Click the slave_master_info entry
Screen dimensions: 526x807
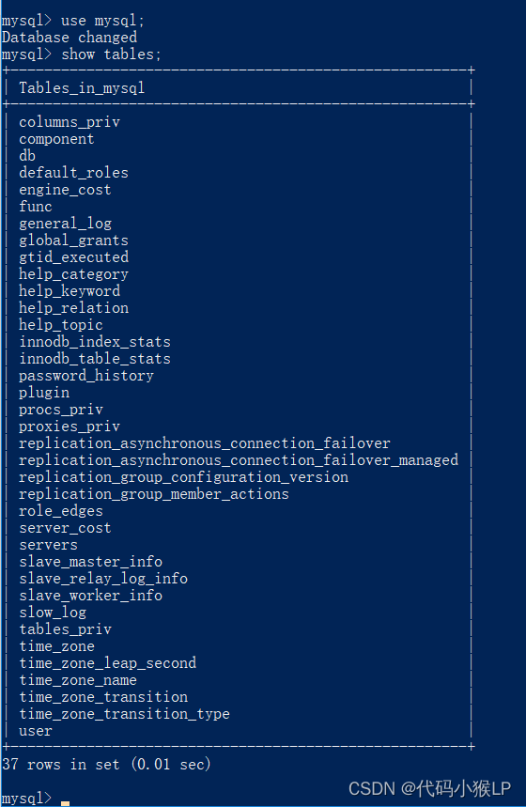coord(90,562)
